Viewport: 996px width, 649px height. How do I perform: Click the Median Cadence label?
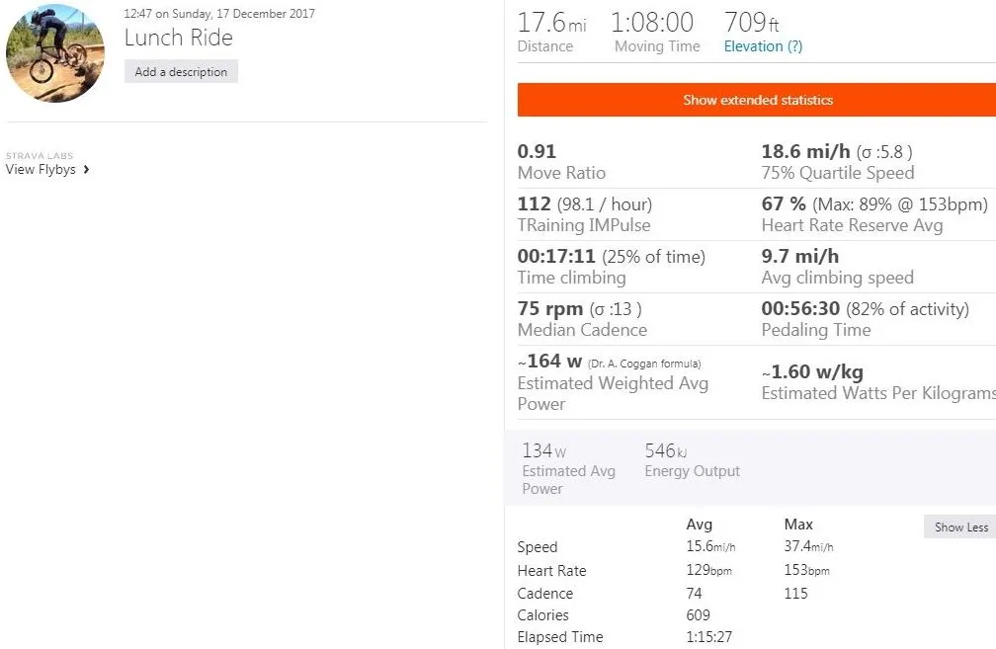[x=582, y=330]
